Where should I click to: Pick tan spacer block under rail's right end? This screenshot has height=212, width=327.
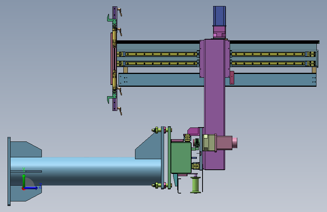click(314, 70)
